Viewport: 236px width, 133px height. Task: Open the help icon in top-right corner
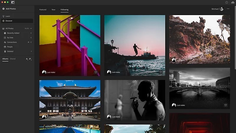pos(227,2)
